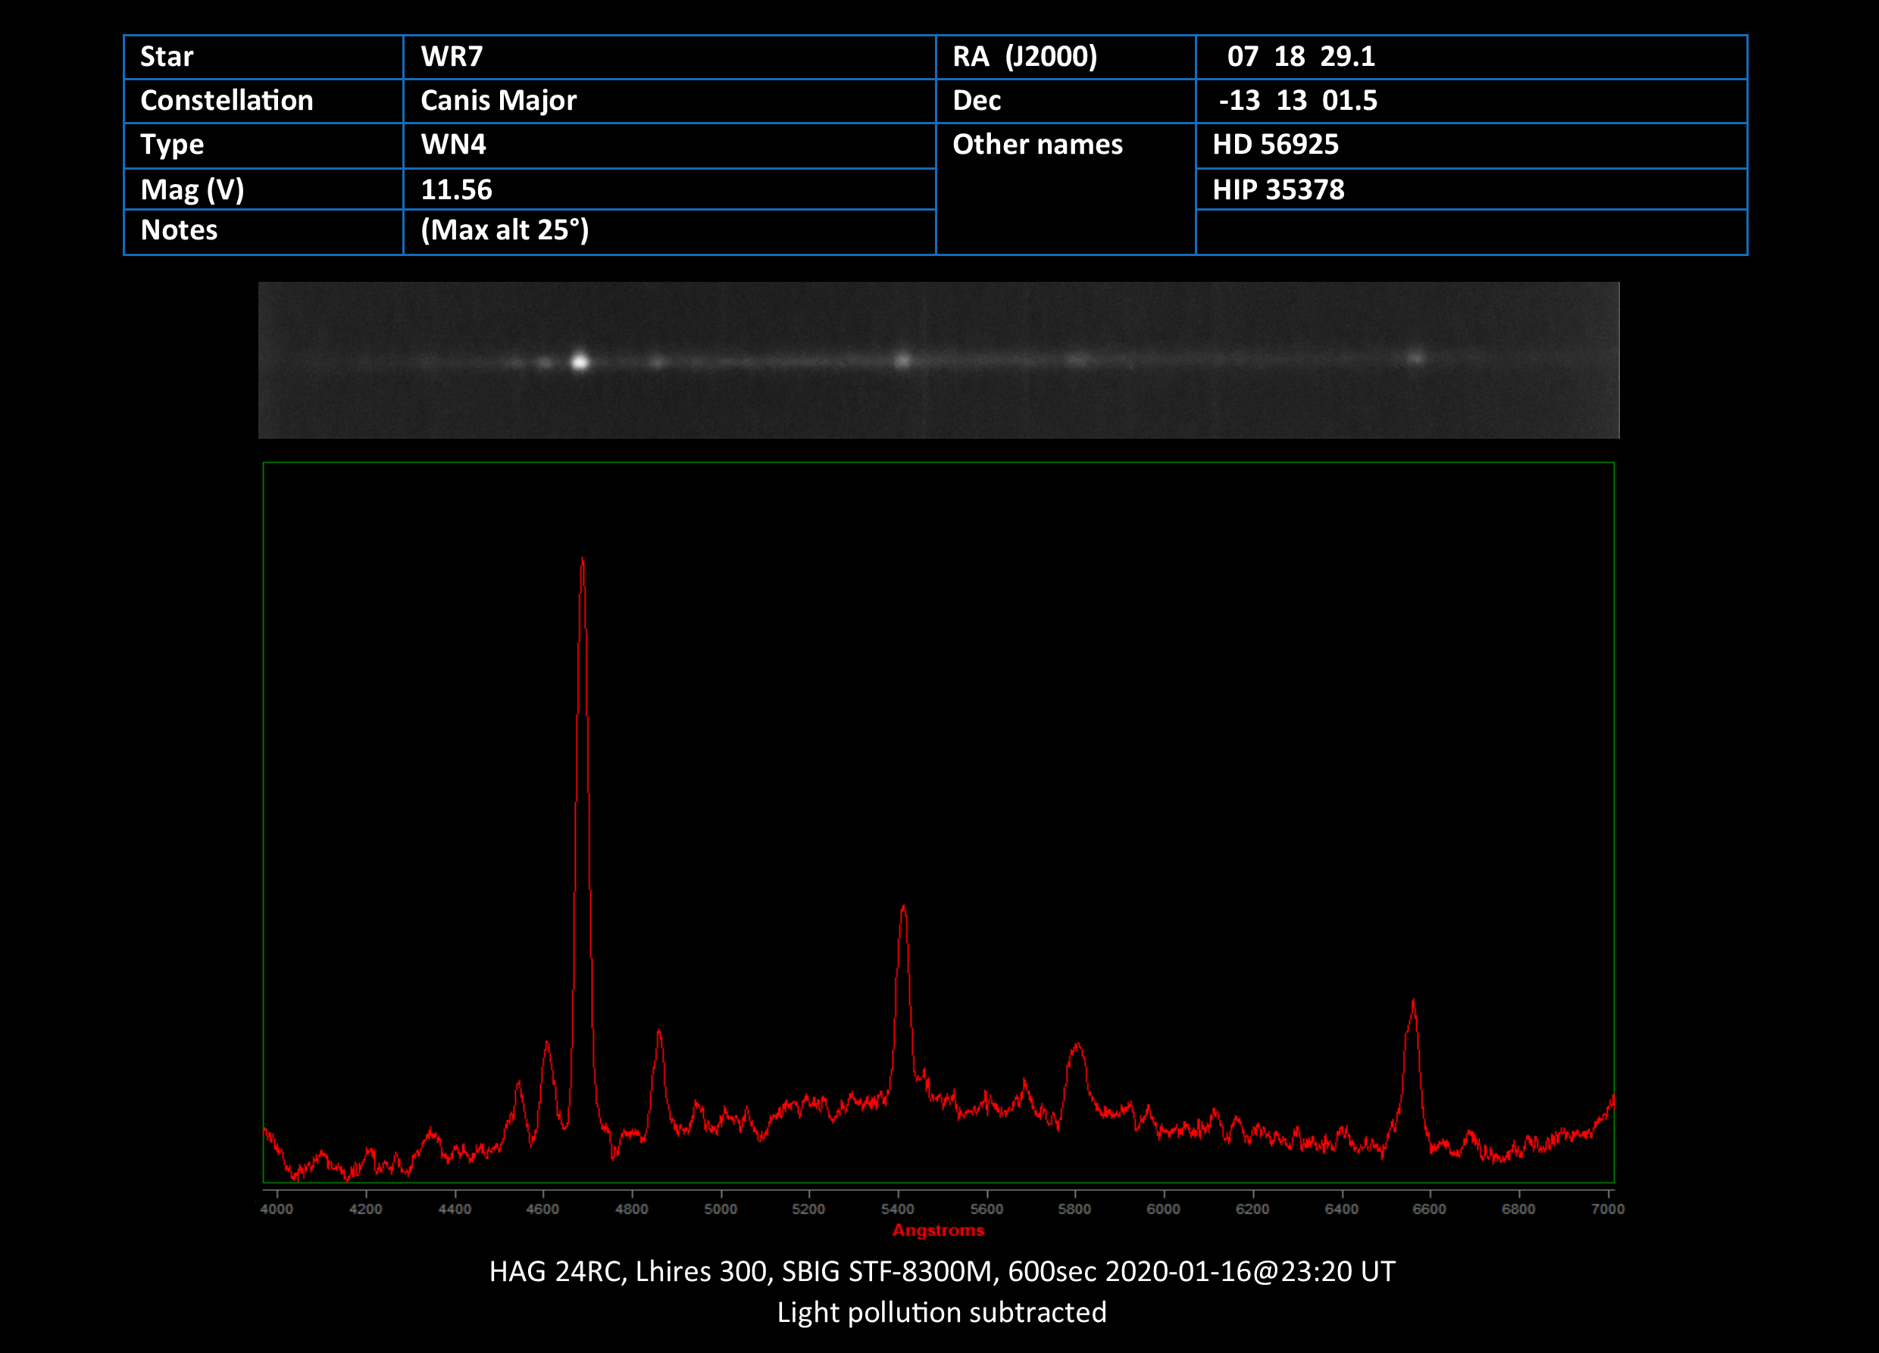Click the 5400 axis tick label

[898, 1209]
